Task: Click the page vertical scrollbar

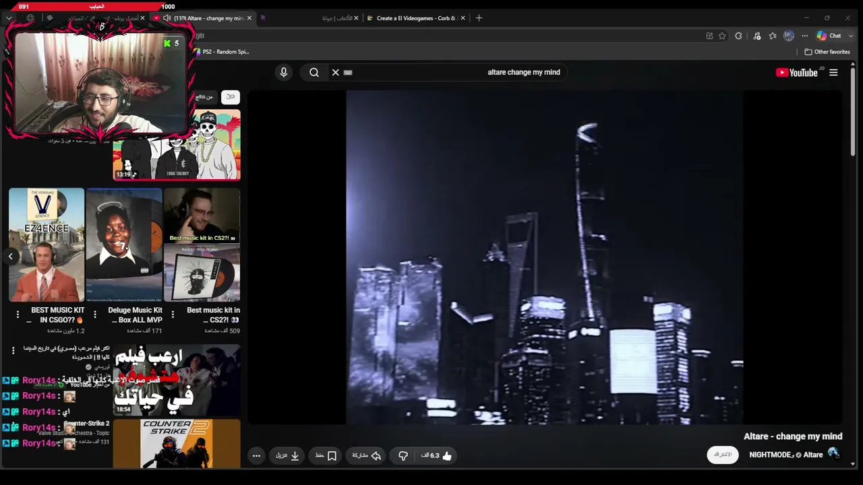Action: (853, 111)
